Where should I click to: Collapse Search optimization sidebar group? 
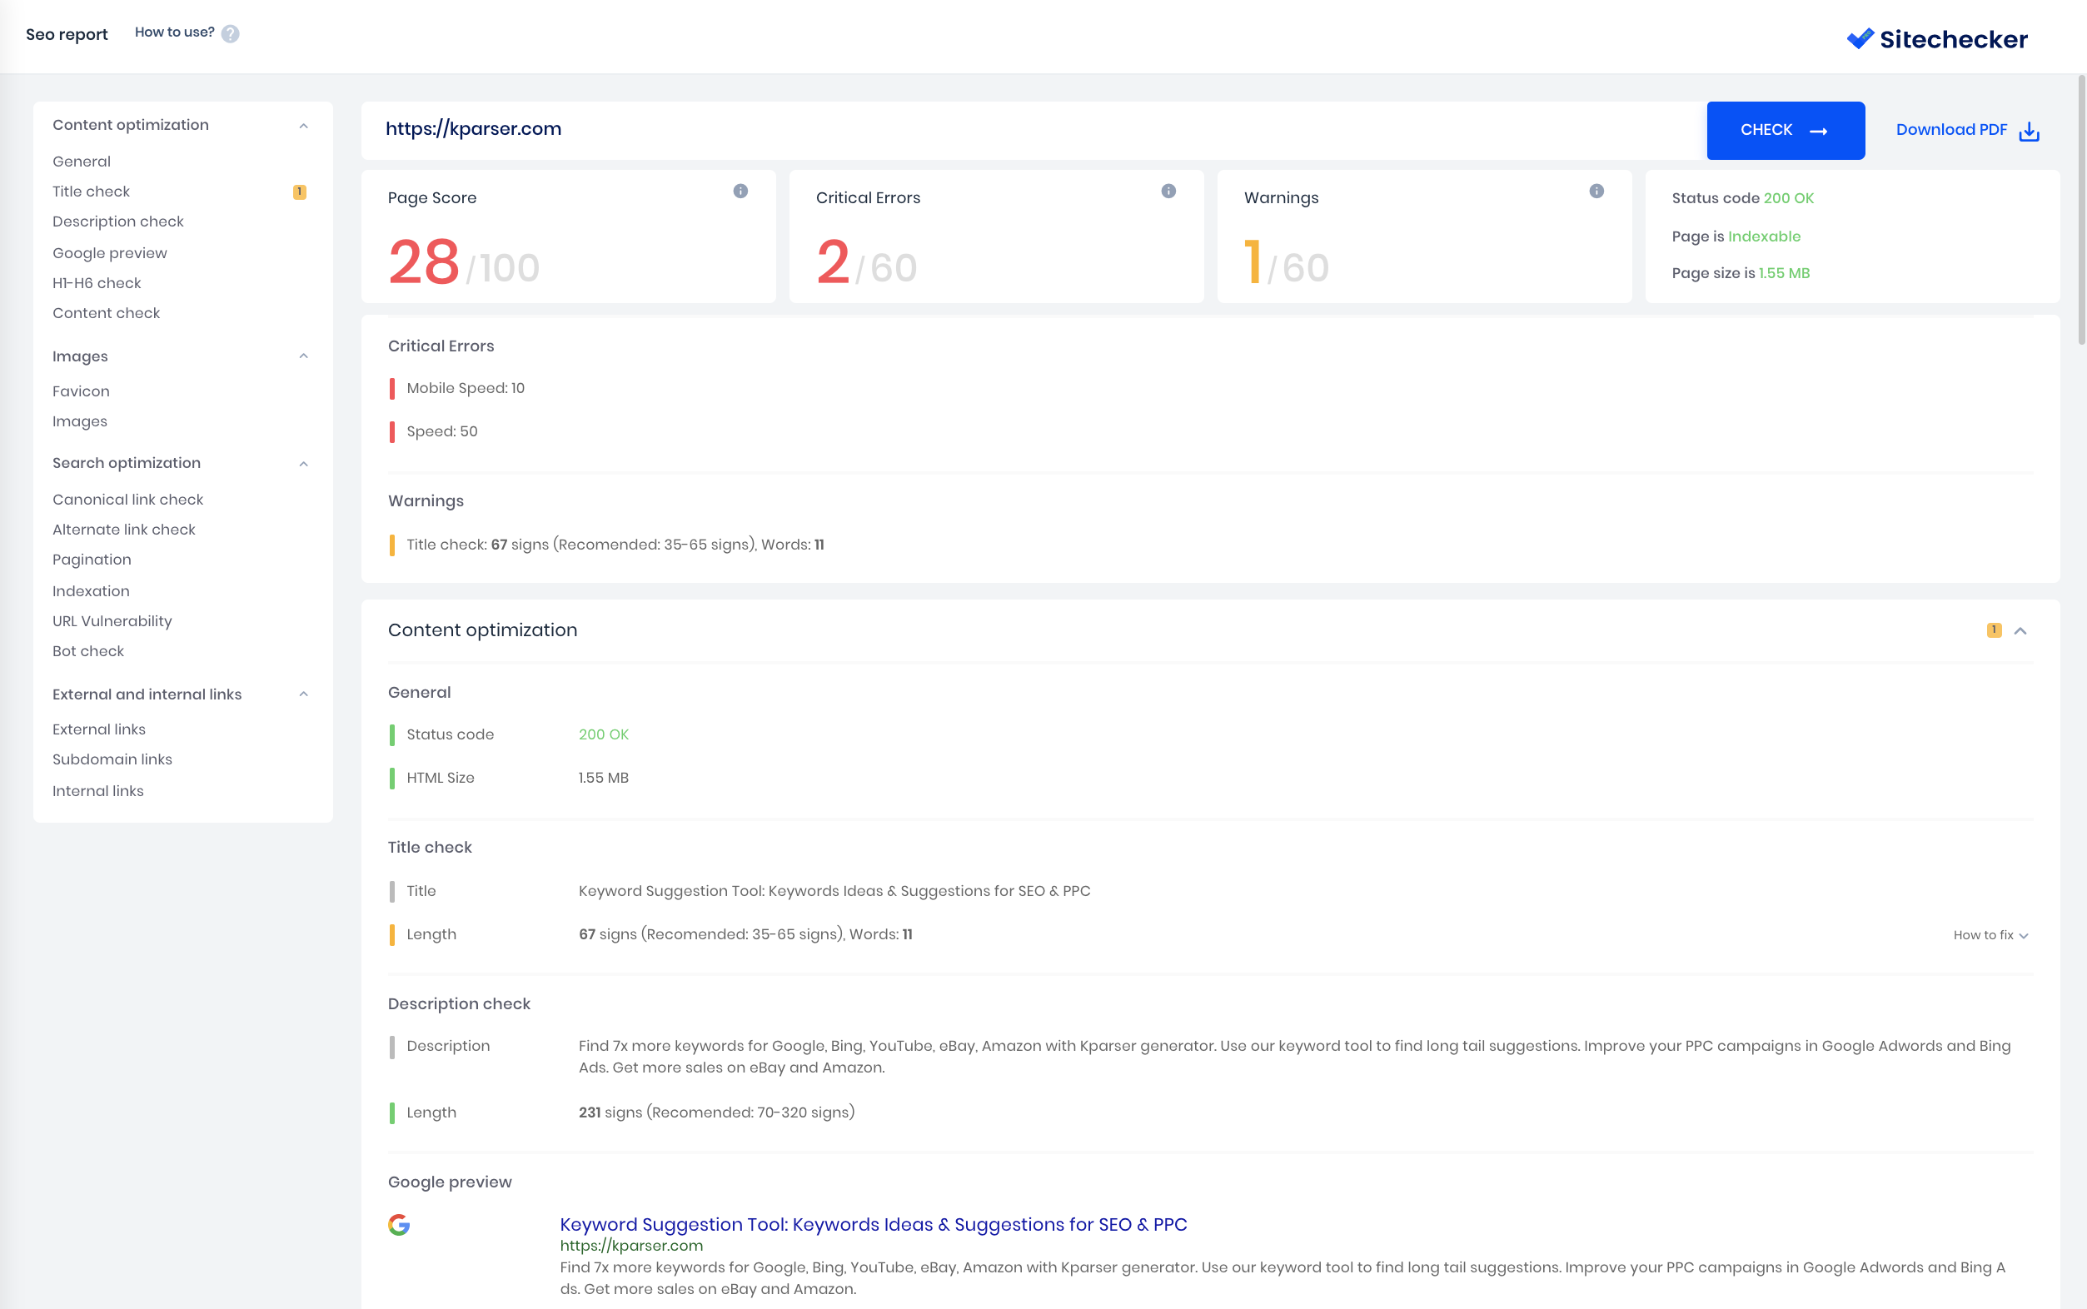click(304, 464)
